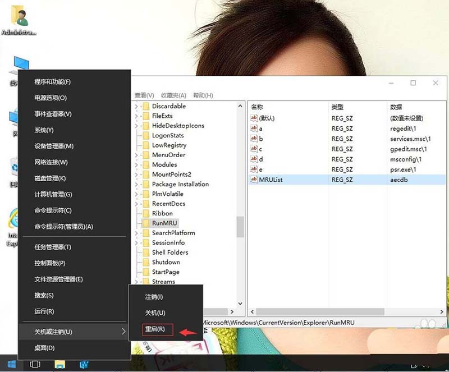Screen dimensions: 449x372
Task: Open Task View from the taskbar
Action: (35, 365)
